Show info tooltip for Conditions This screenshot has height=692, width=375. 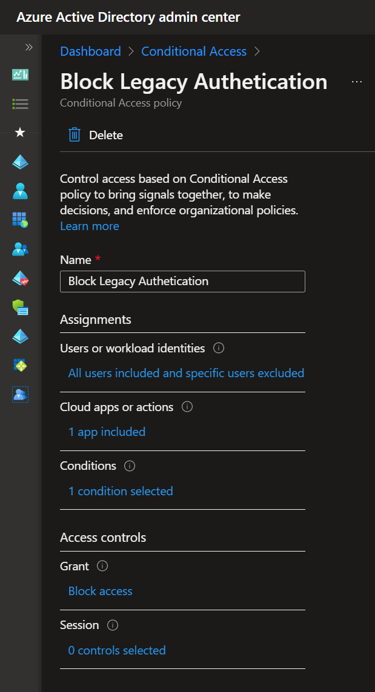pos(130,466)
